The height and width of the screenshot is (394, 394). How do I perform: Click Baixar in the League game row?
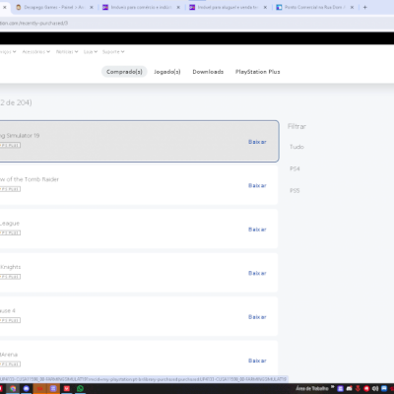click(x=257, y=230)
